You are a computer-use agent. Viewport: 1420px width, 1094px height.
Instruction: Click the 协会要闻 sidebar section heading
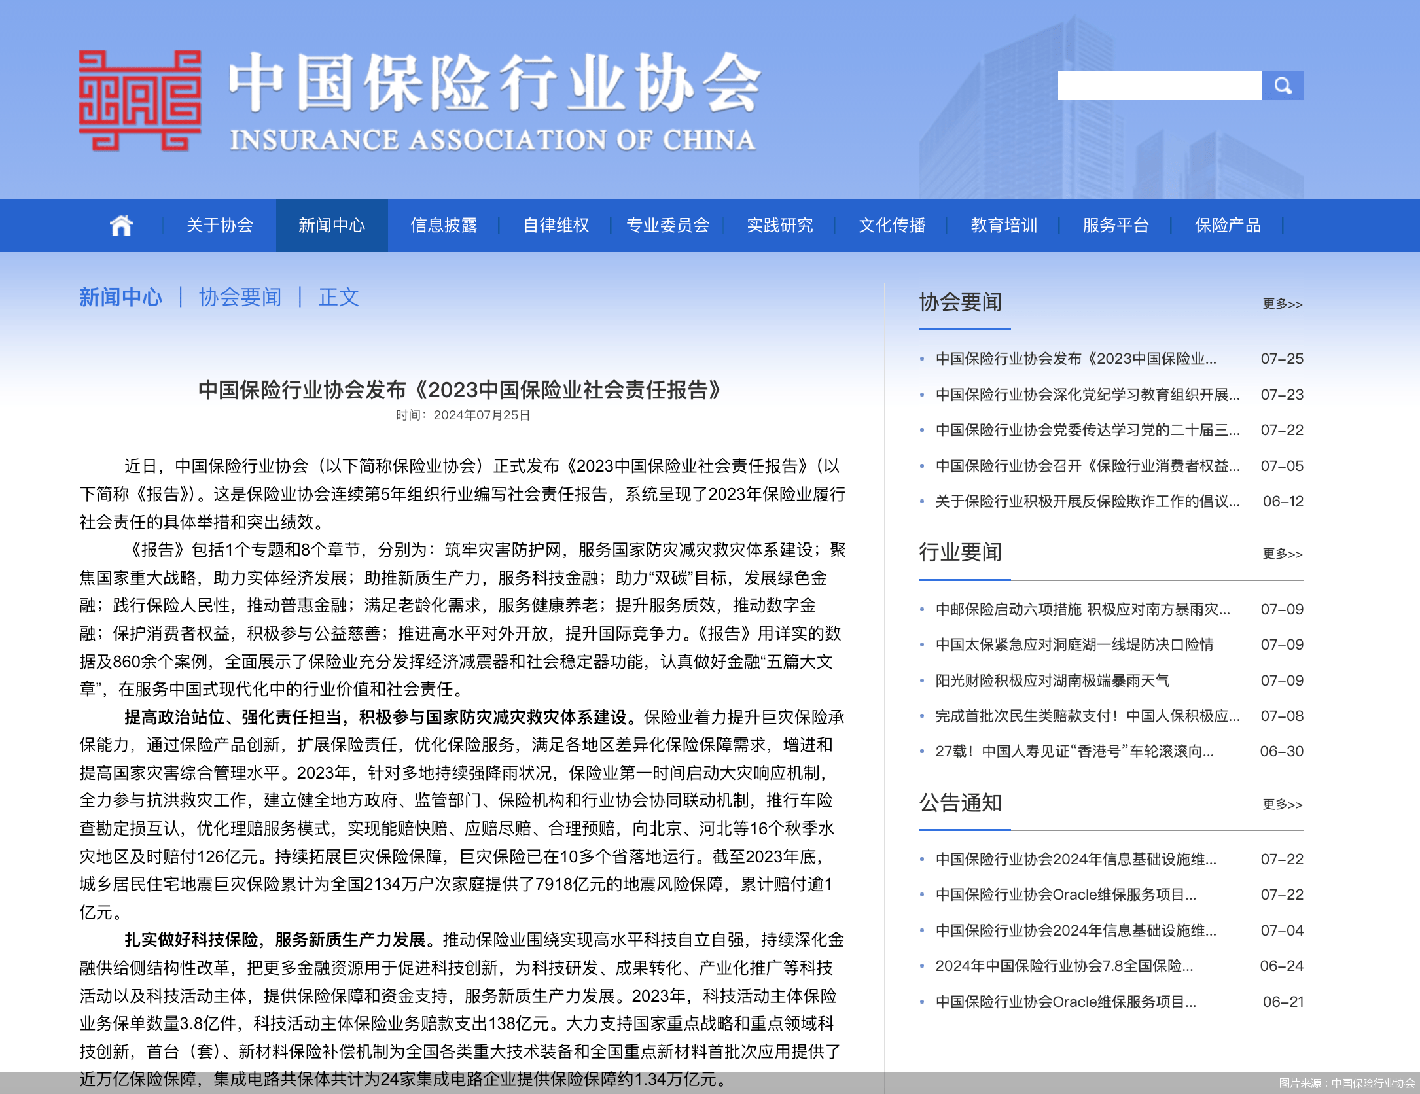[x=960, y=302]
